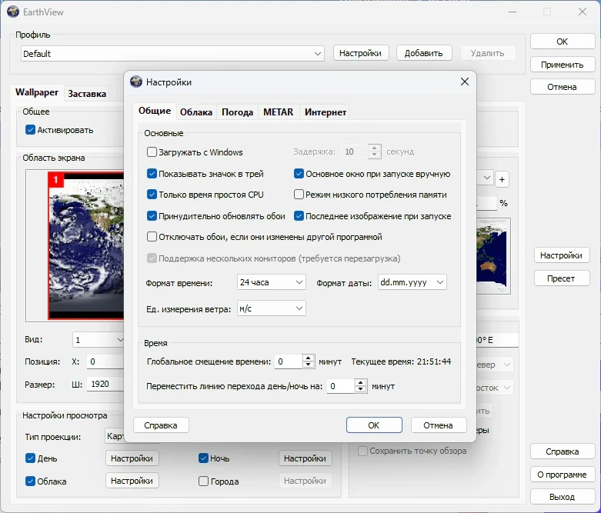Decrease day/night line shift with down arrow

360,389
